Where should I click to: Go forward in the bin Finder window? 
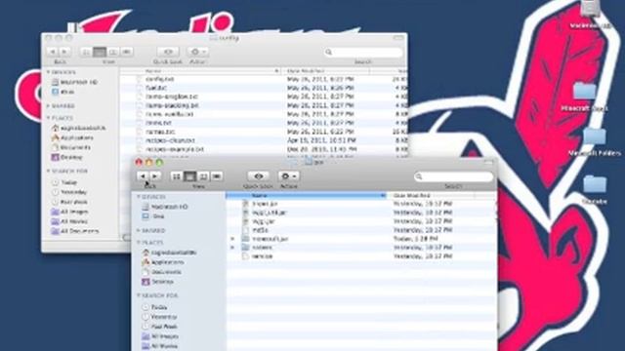pos(155,175)
